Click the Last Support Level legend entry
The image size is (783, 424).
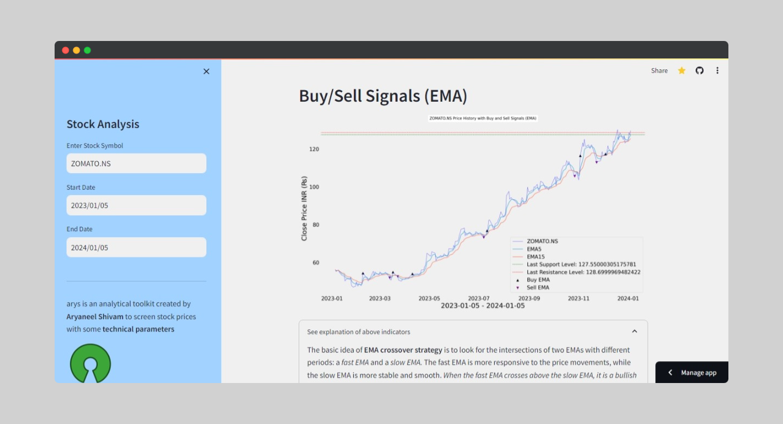574,264
